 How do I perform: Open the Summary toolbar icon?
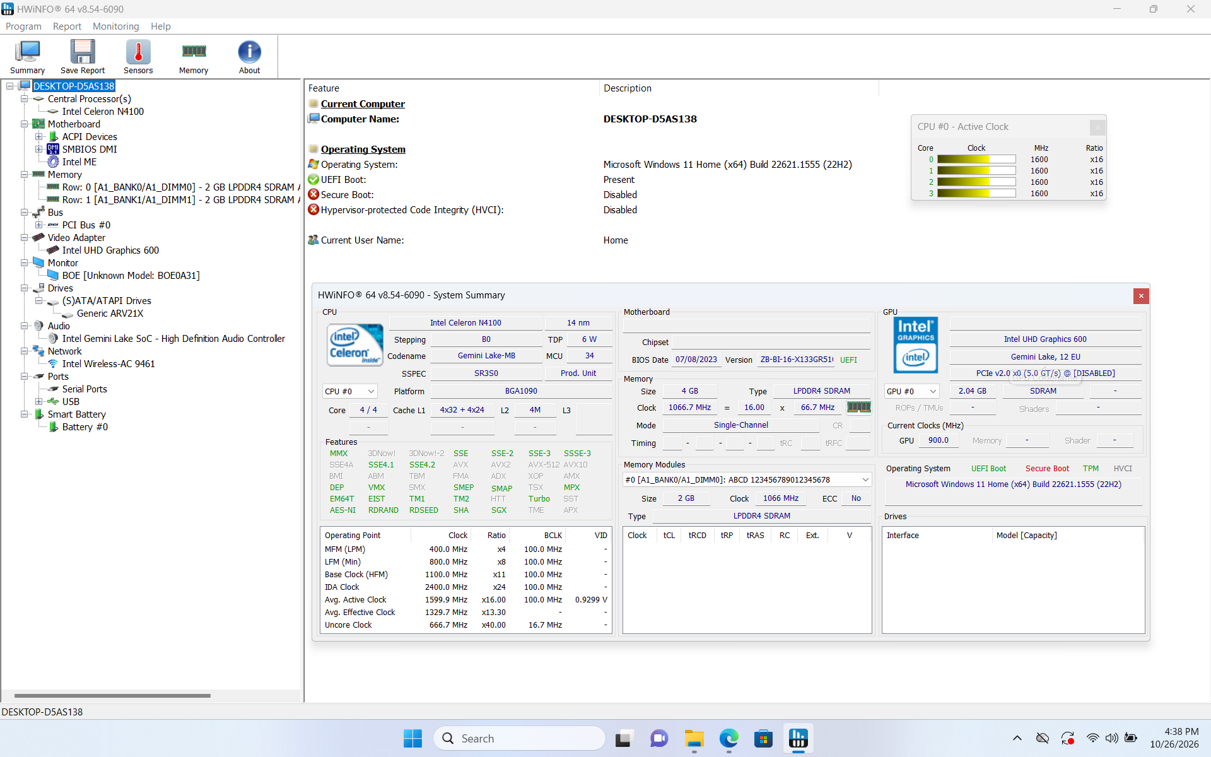click(27, 57)
